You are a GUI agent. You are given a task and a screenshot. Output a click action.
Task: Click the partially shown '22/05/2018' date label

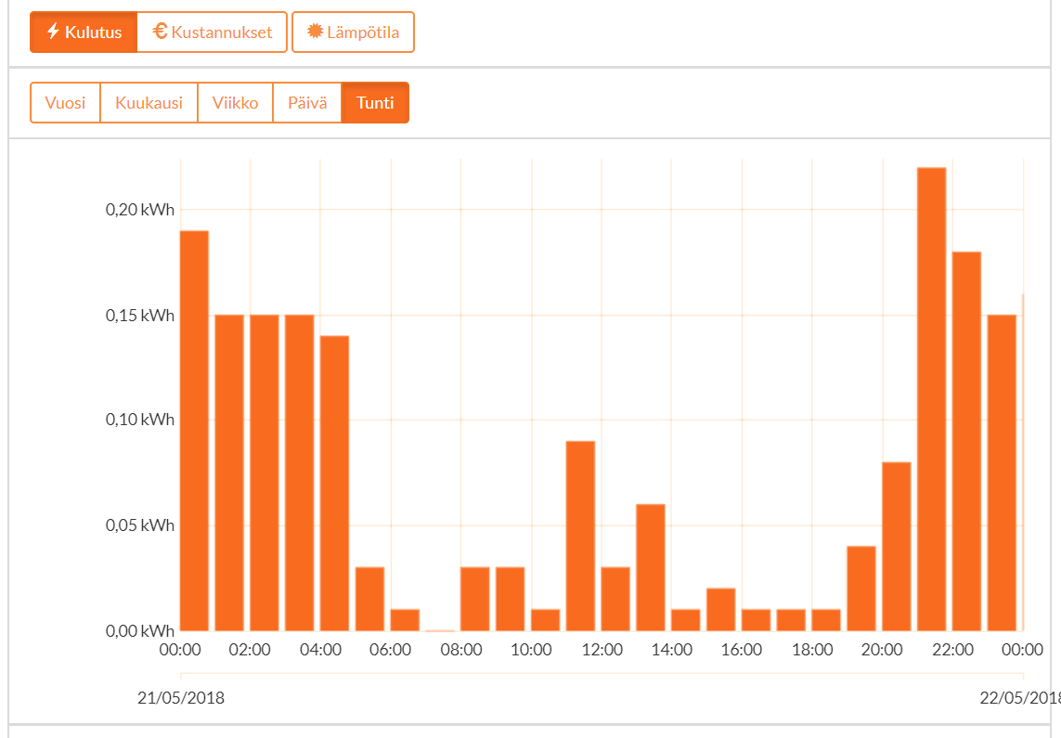pos(1020,698)
